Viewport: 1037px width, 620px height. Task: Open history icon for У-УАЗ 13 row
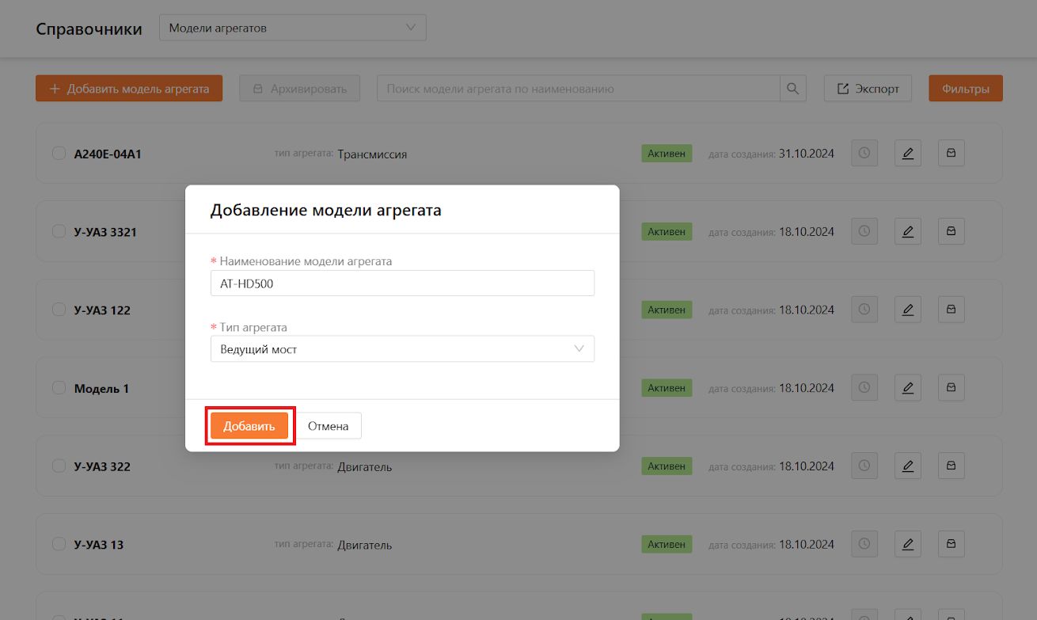coord(864,544)
